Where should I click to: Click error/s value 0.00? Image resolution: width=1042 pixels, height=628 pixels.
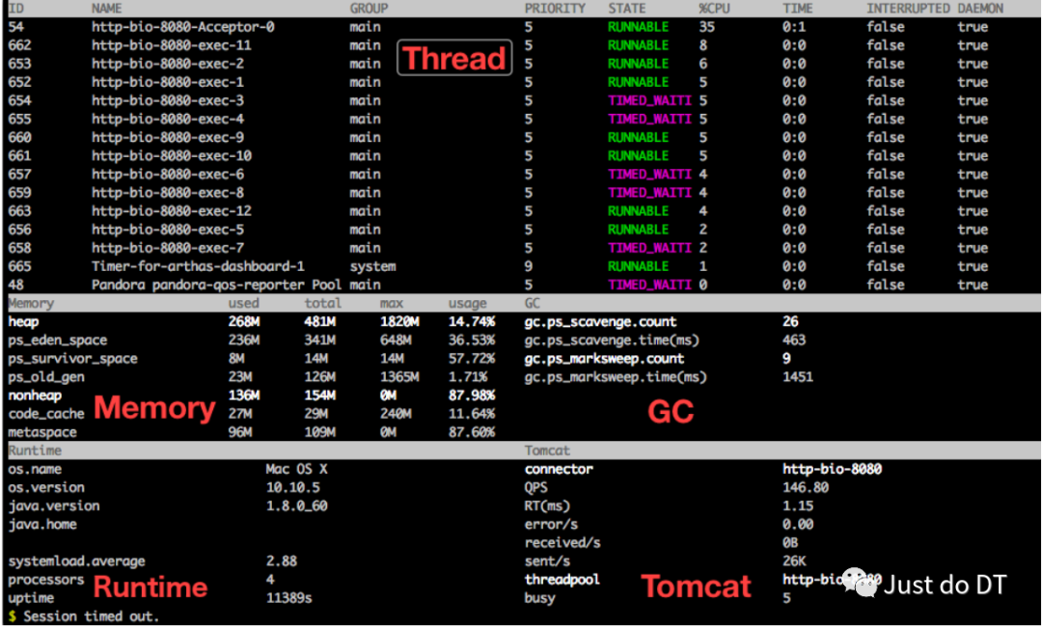[x=798, y=525]
